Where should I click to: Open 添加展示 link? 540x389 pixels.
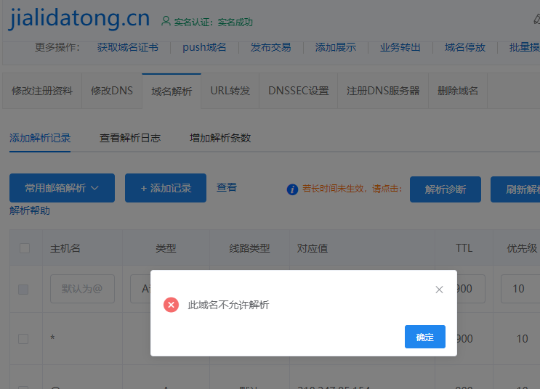tap(336, 47)
